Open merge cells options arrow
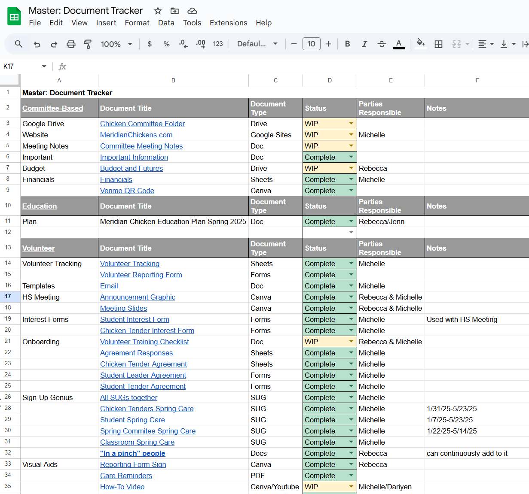 click(467, 44)
